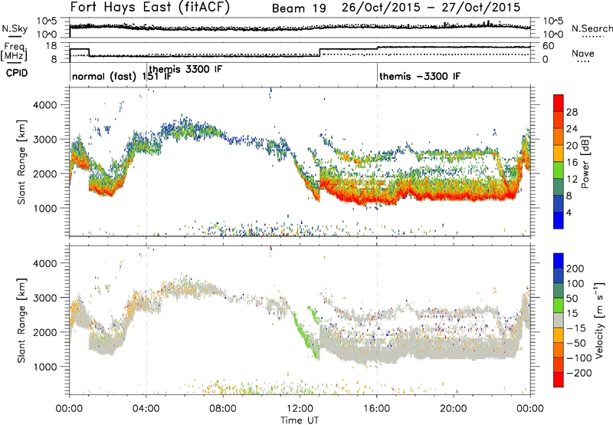Viewport: 613px width, 425px height.
Task: Click the date range "26/Oct/2015 – 27/Oct/2015"
Action: coord(431,8)
